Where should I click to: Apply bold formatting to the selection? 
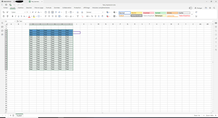pyautogui.click(x=13, y=16)
